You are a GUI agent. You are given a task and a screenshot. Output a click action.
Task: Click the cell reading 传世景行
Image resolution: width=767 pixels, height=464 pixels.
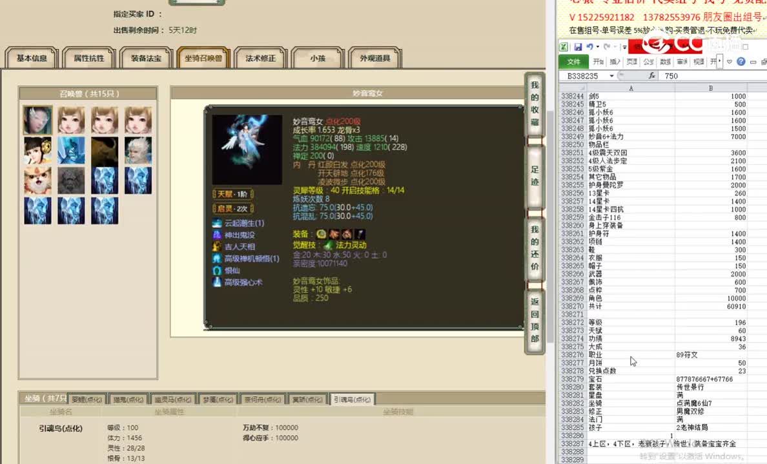click(x=711, y=387)
